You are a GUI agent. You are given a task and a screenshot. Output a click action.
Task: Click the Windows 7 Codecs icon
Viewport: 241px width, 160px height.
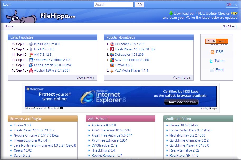[x=31, y=60]
